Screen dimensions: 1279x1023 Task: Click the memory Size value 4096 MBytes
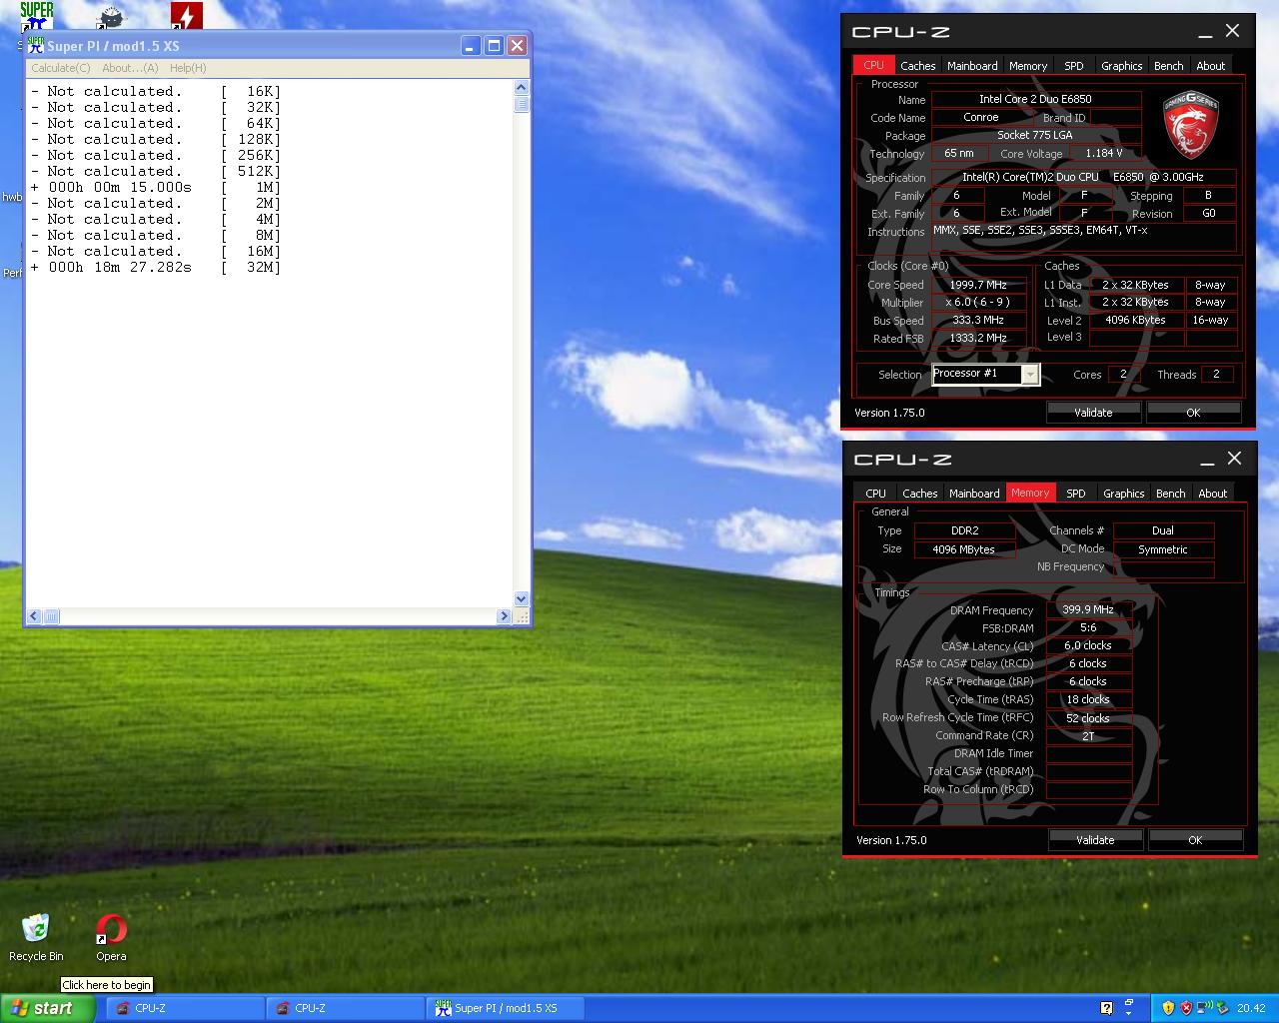[963, 549]
